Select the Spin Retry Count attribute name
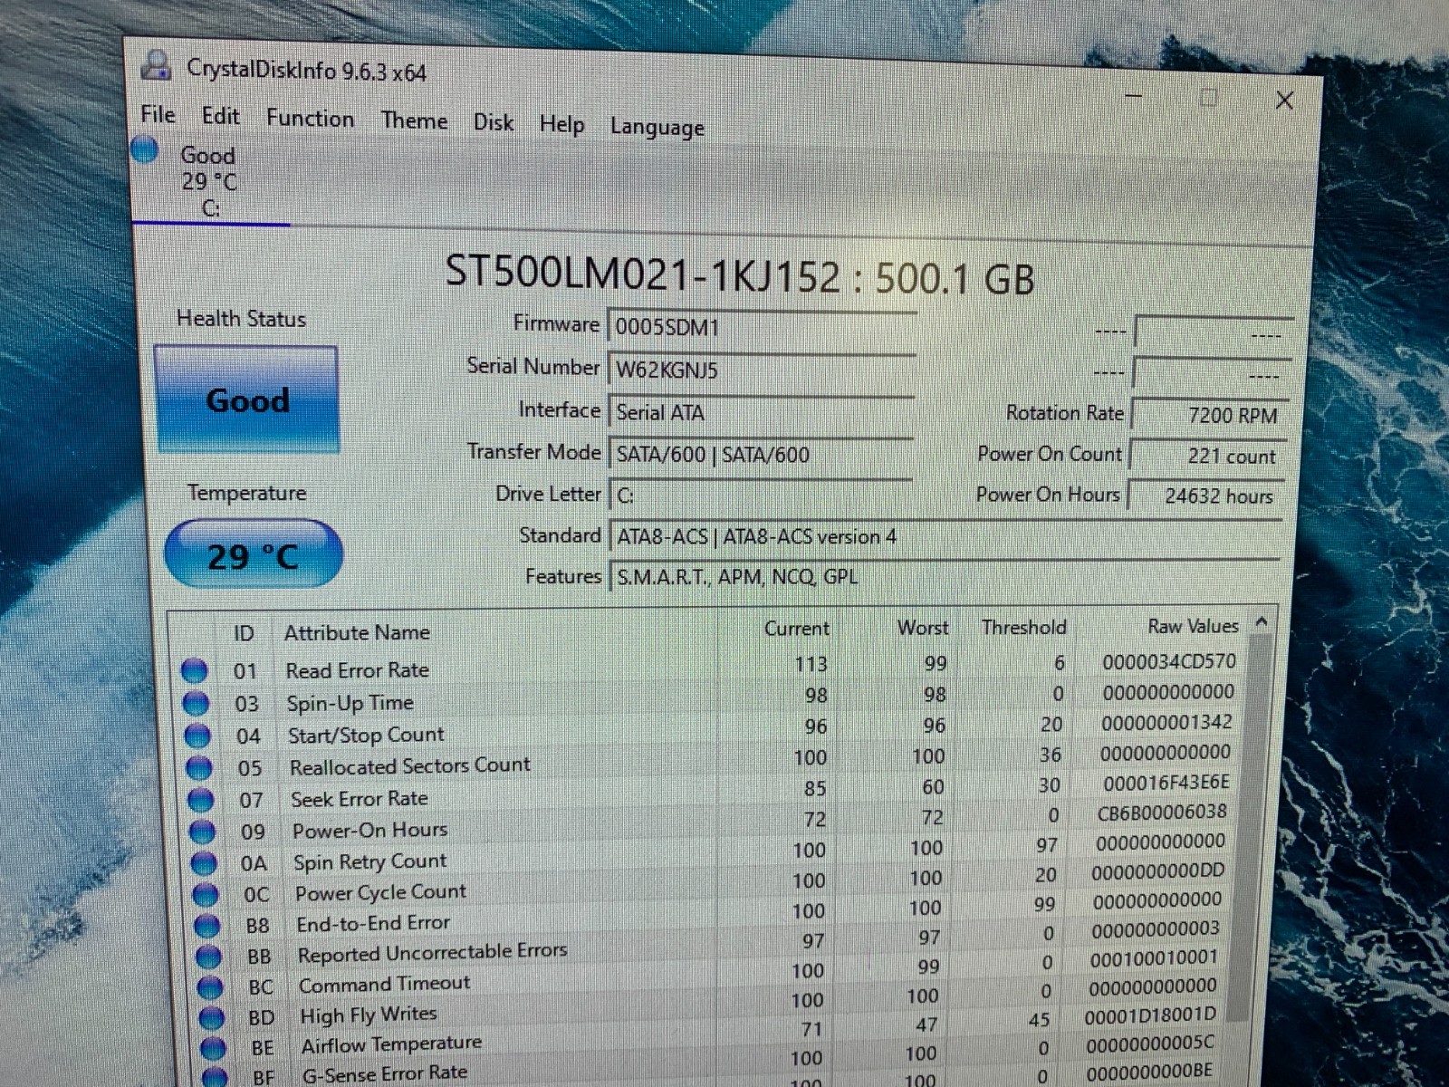The image size is (1449, 1087). pyautogui.click(x=369, y=861)
